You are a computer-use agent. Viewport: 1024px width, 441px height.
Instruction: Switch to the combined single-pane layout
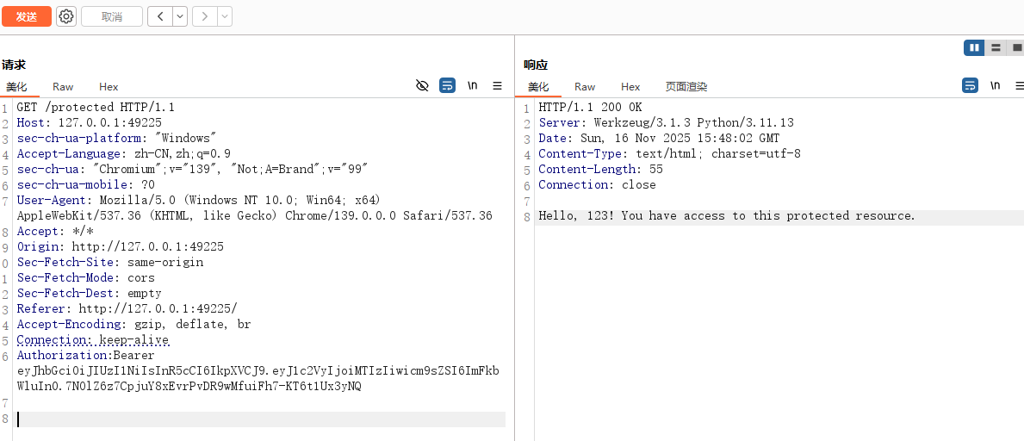pos(1016,48)
